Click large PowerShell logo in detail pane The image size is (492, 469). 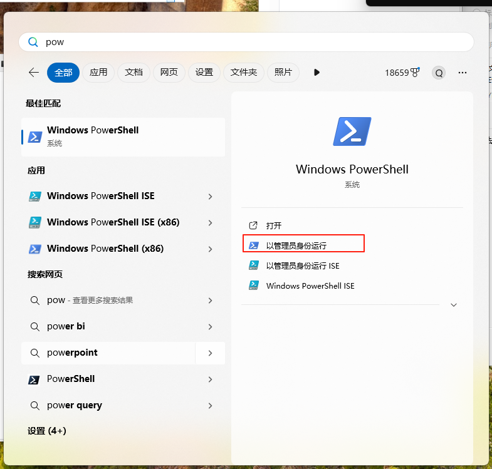point(352,131)
